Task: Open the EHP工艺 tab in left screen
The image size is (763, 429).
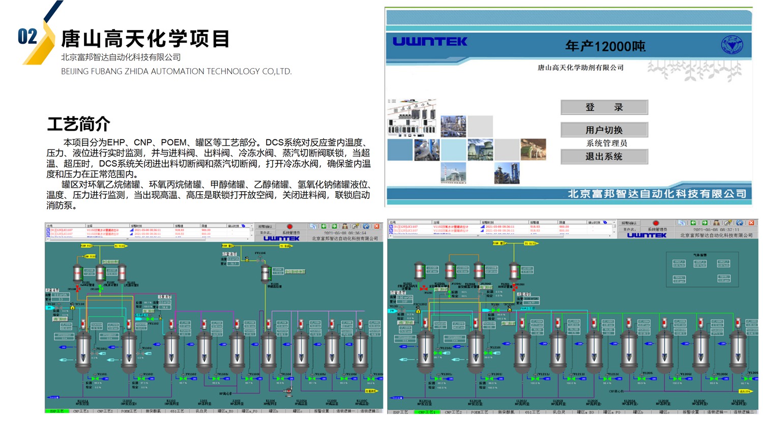Action: pyautogui.click(x=56, y=411)
